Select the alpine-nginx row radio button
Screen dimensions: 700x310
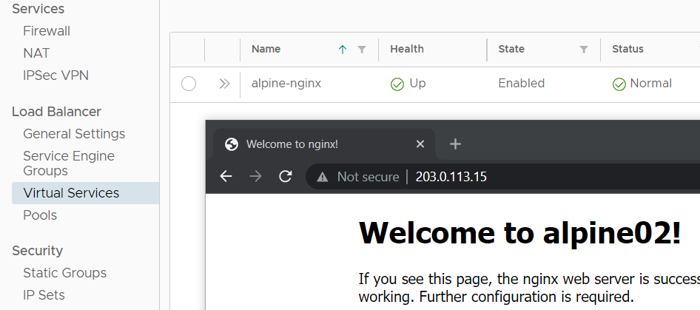tap(189, 84)
